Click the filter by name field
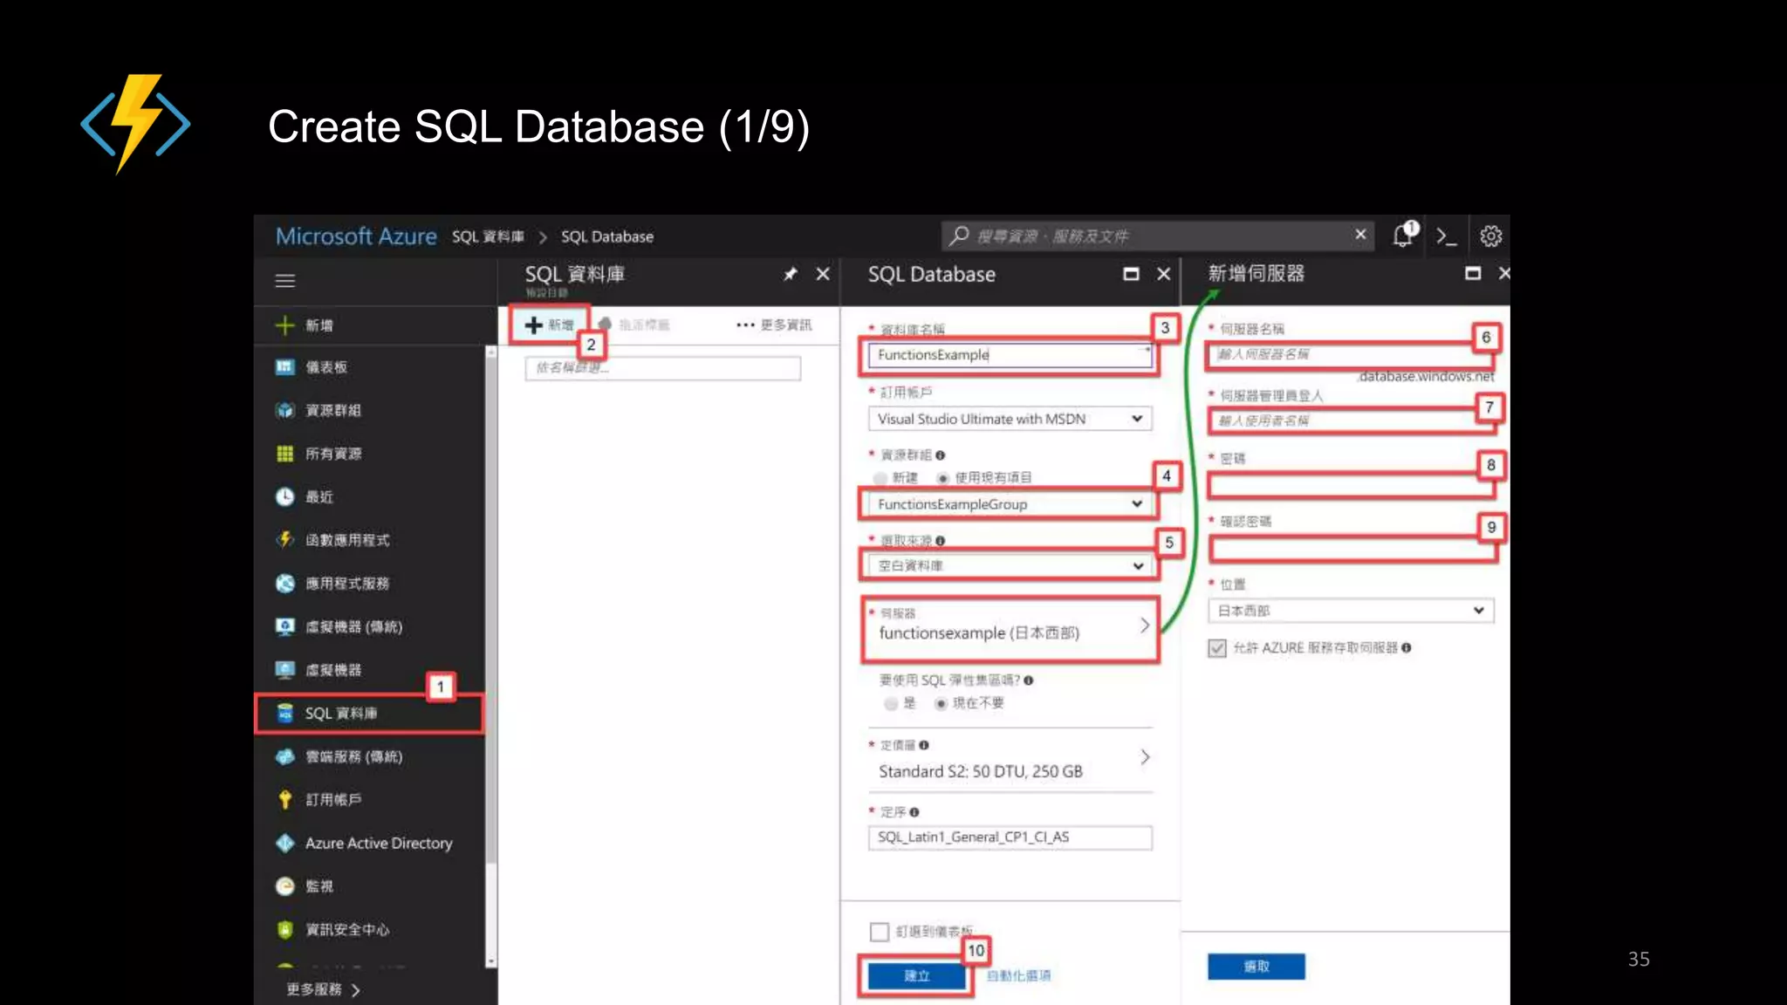The height and width of the screenshot is (1005, 1787). pyautogui.click(x=662, y=368)
